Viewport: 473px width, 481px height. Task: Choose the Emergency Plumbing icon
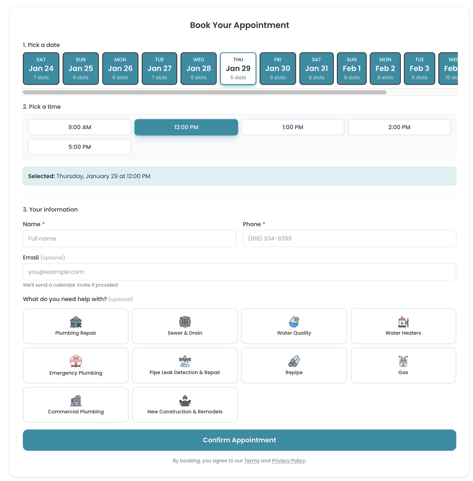click(x=76, y=361)
